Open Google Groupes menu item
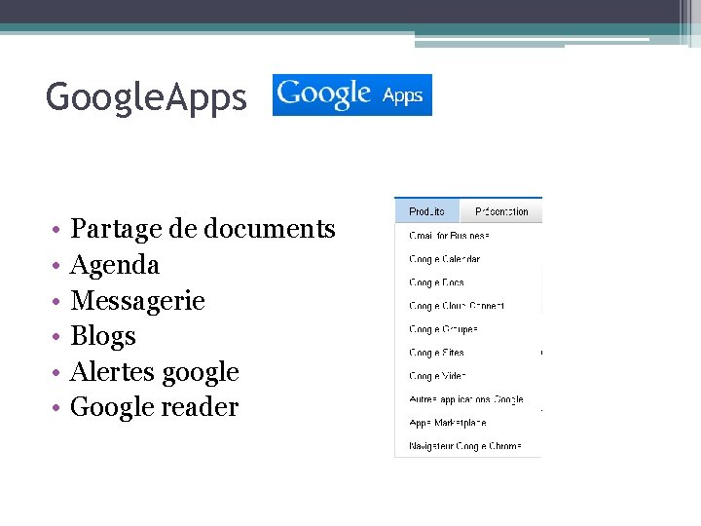Viewport: 701px width, 526px height. tap(444, 329)
